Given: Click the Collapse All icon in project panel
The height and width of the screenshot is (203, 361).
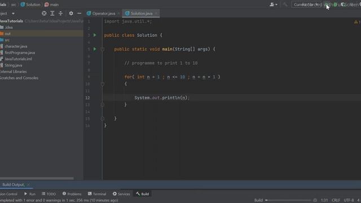Looking at the screenshot, I should pyautogui.click(x=60, y=14).
